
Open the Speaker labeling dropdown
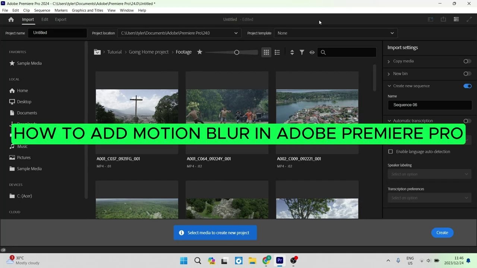[x=430, y=174]
